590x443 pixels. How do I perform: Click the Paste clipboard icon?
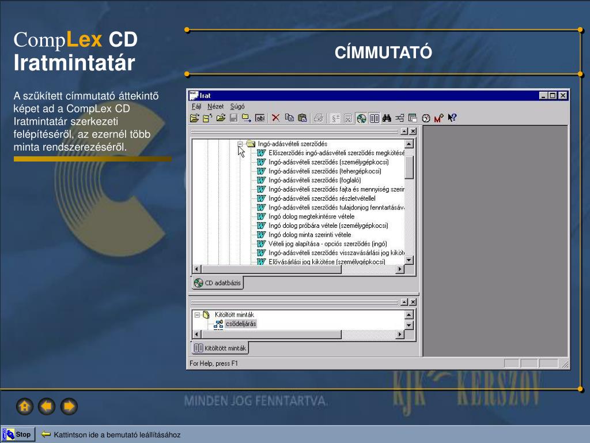coord(302,118)
